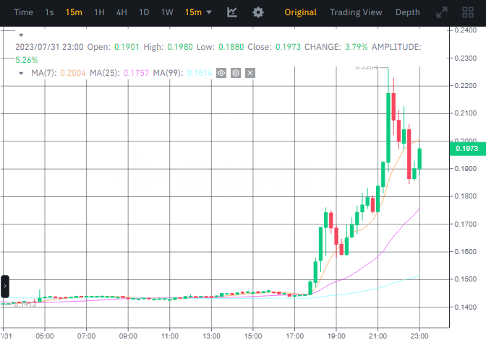Select the Original chart view

(300, 12)
